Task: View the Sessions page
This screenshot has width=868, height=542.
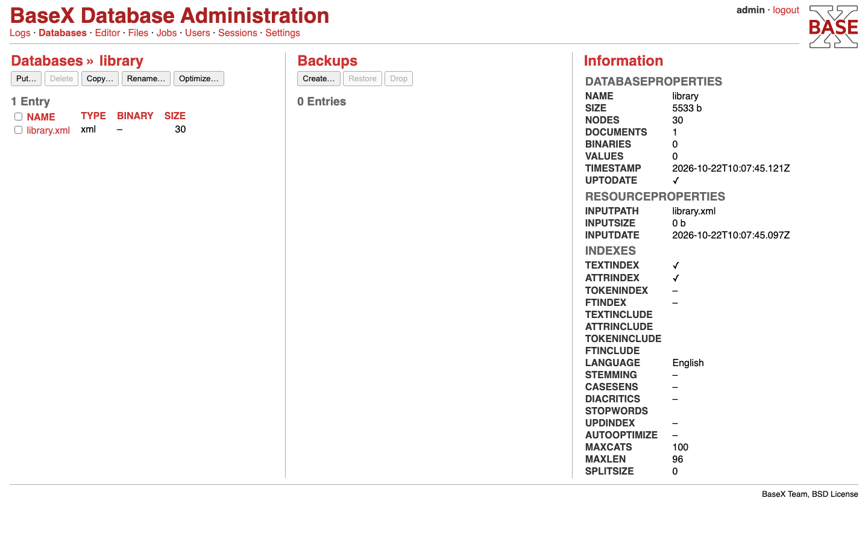Action: pyautogui.click(x=237, y=33)
